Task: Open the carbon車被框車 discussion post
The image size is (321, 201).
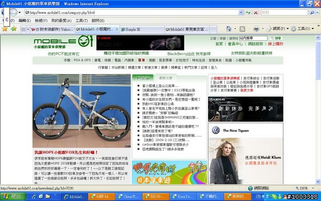Action: [165, 145]
